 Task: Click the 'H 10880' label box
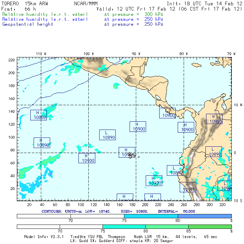(39, 115)
